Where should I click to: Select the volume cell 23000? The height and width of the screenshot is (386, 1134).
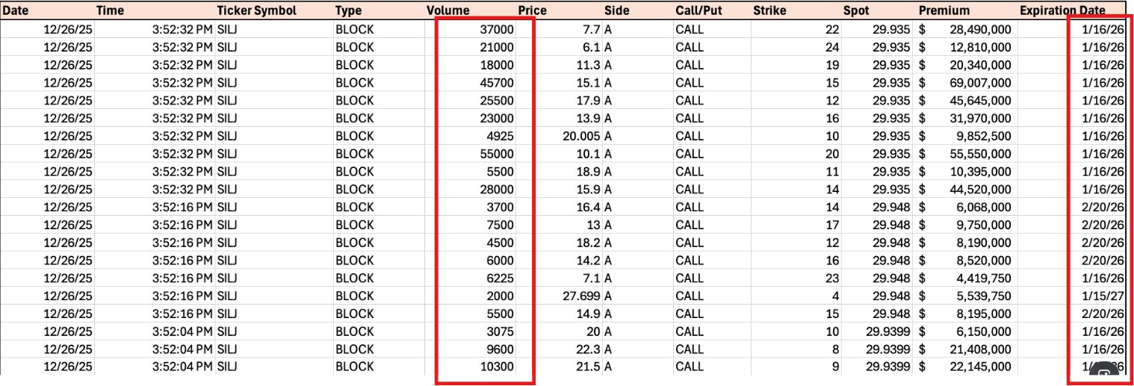pyautogui.click(x=496, y=118)
